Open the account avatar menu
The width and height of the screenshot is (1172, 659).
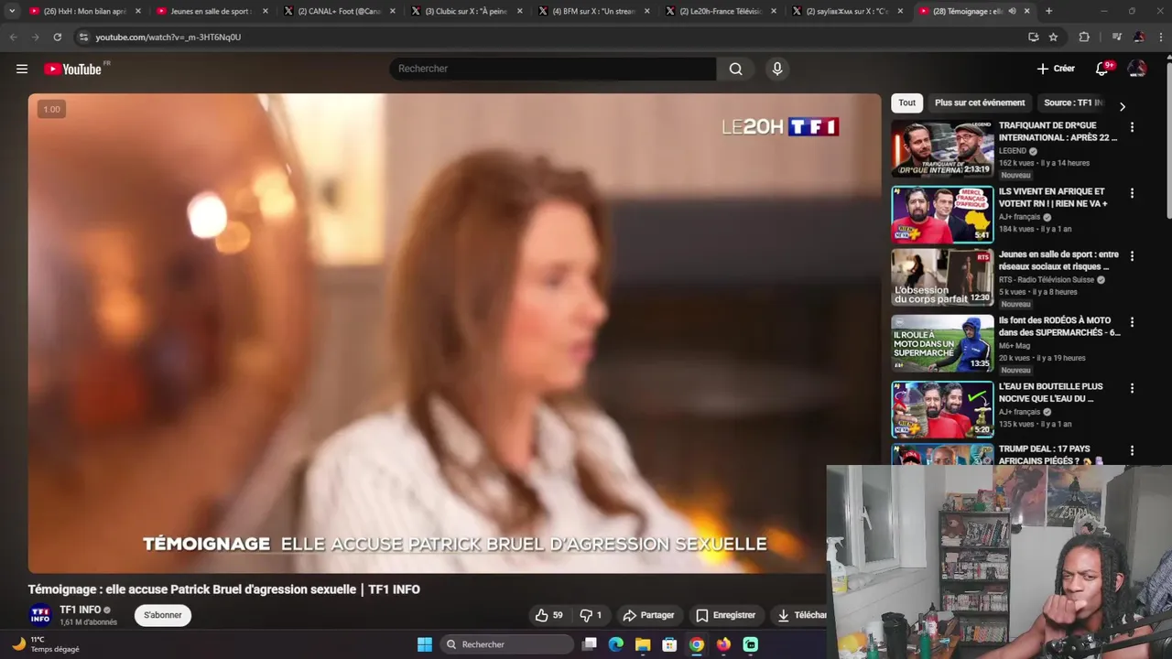pos(1137,69)
